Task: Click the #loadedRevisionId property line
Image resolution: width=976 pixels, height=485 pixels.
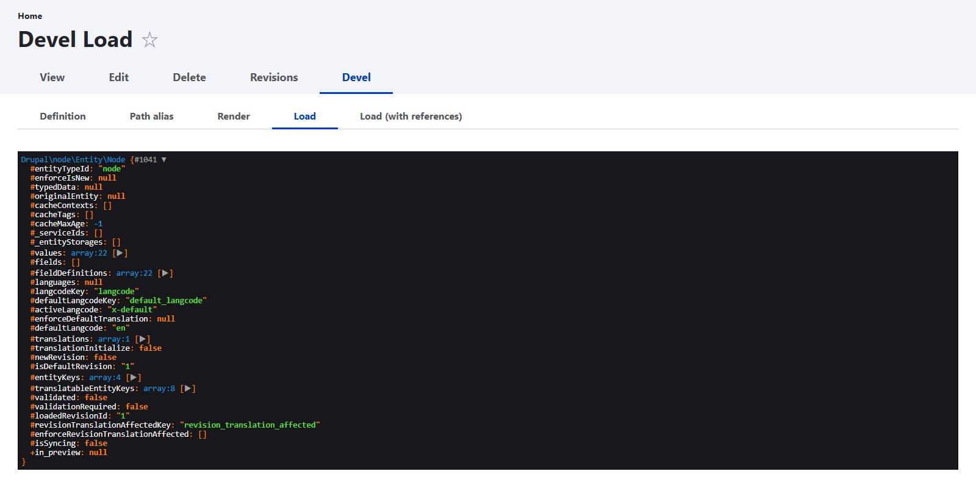Action: [80, 416]
